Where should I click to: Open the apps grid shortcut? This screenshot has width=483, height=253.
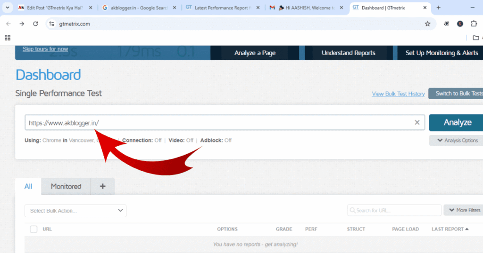(8, 38)
